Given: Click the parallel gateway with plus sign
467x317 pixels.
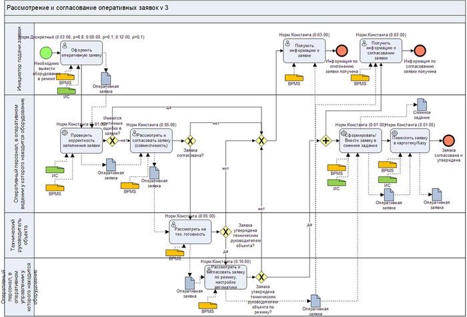Looking at the screenshot, I should pyautogui.click(x=326, y=141).
